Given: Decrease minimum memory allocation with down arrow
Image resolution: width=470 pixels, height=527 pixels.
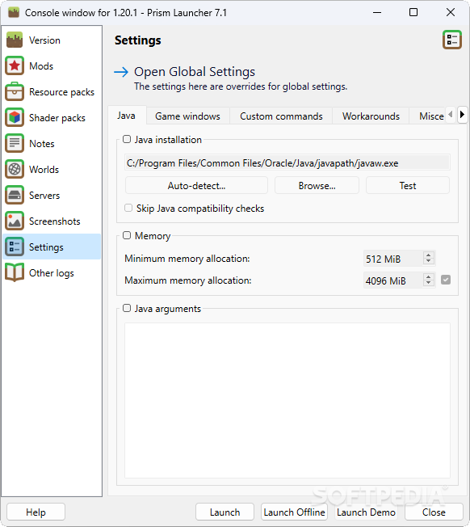Looking at the screenshot, I should [428, 261].
